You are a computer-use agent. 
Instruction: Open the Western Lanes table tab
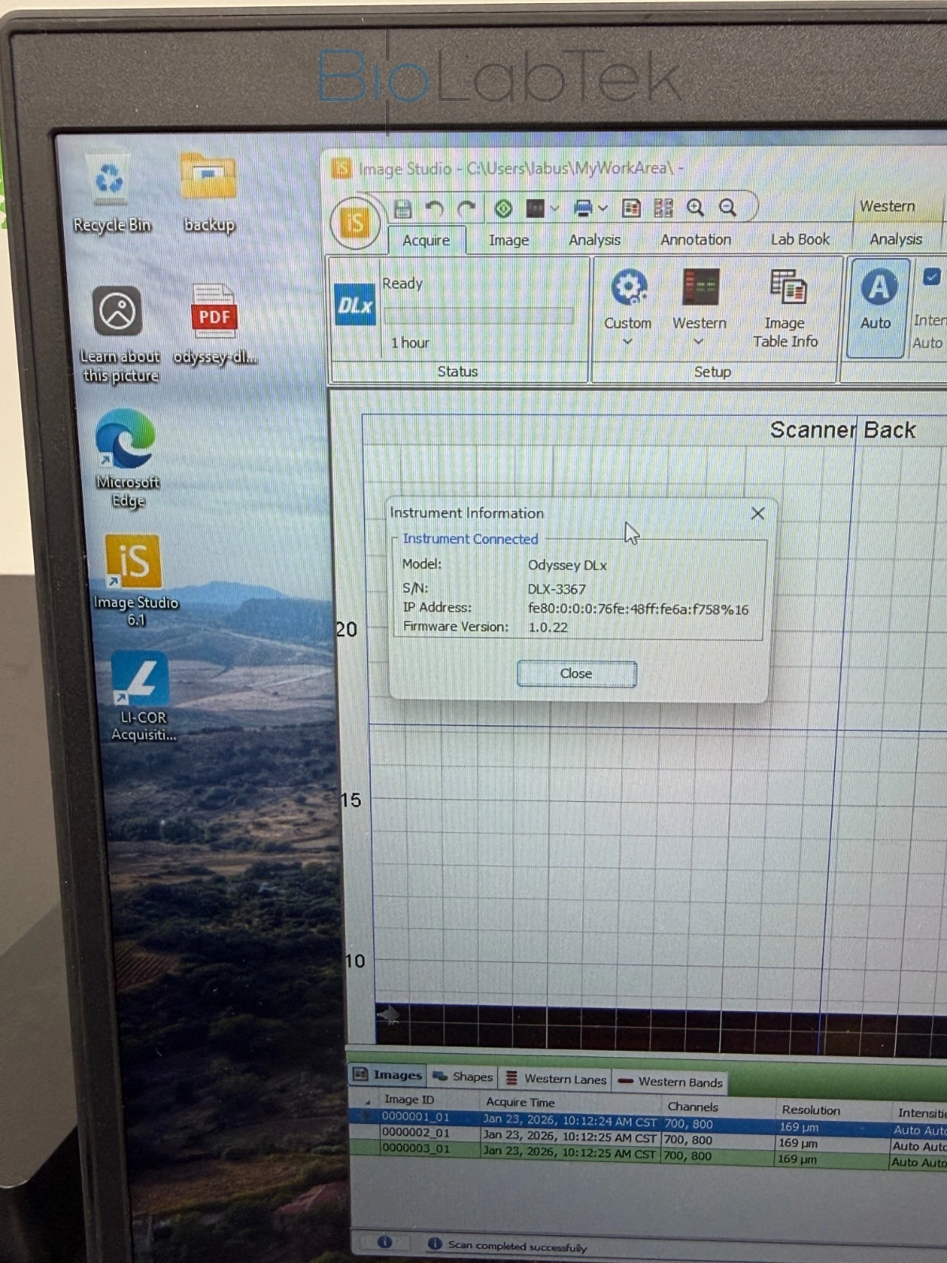(556, 1079)
